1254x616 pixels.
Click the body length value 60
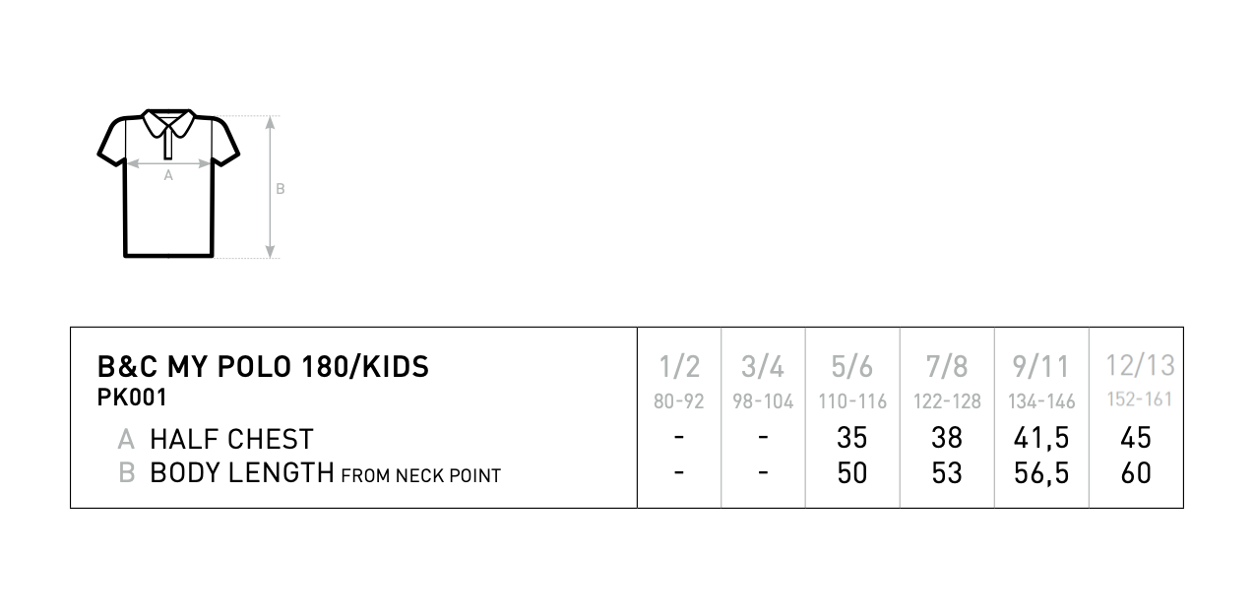point(1136,473)
